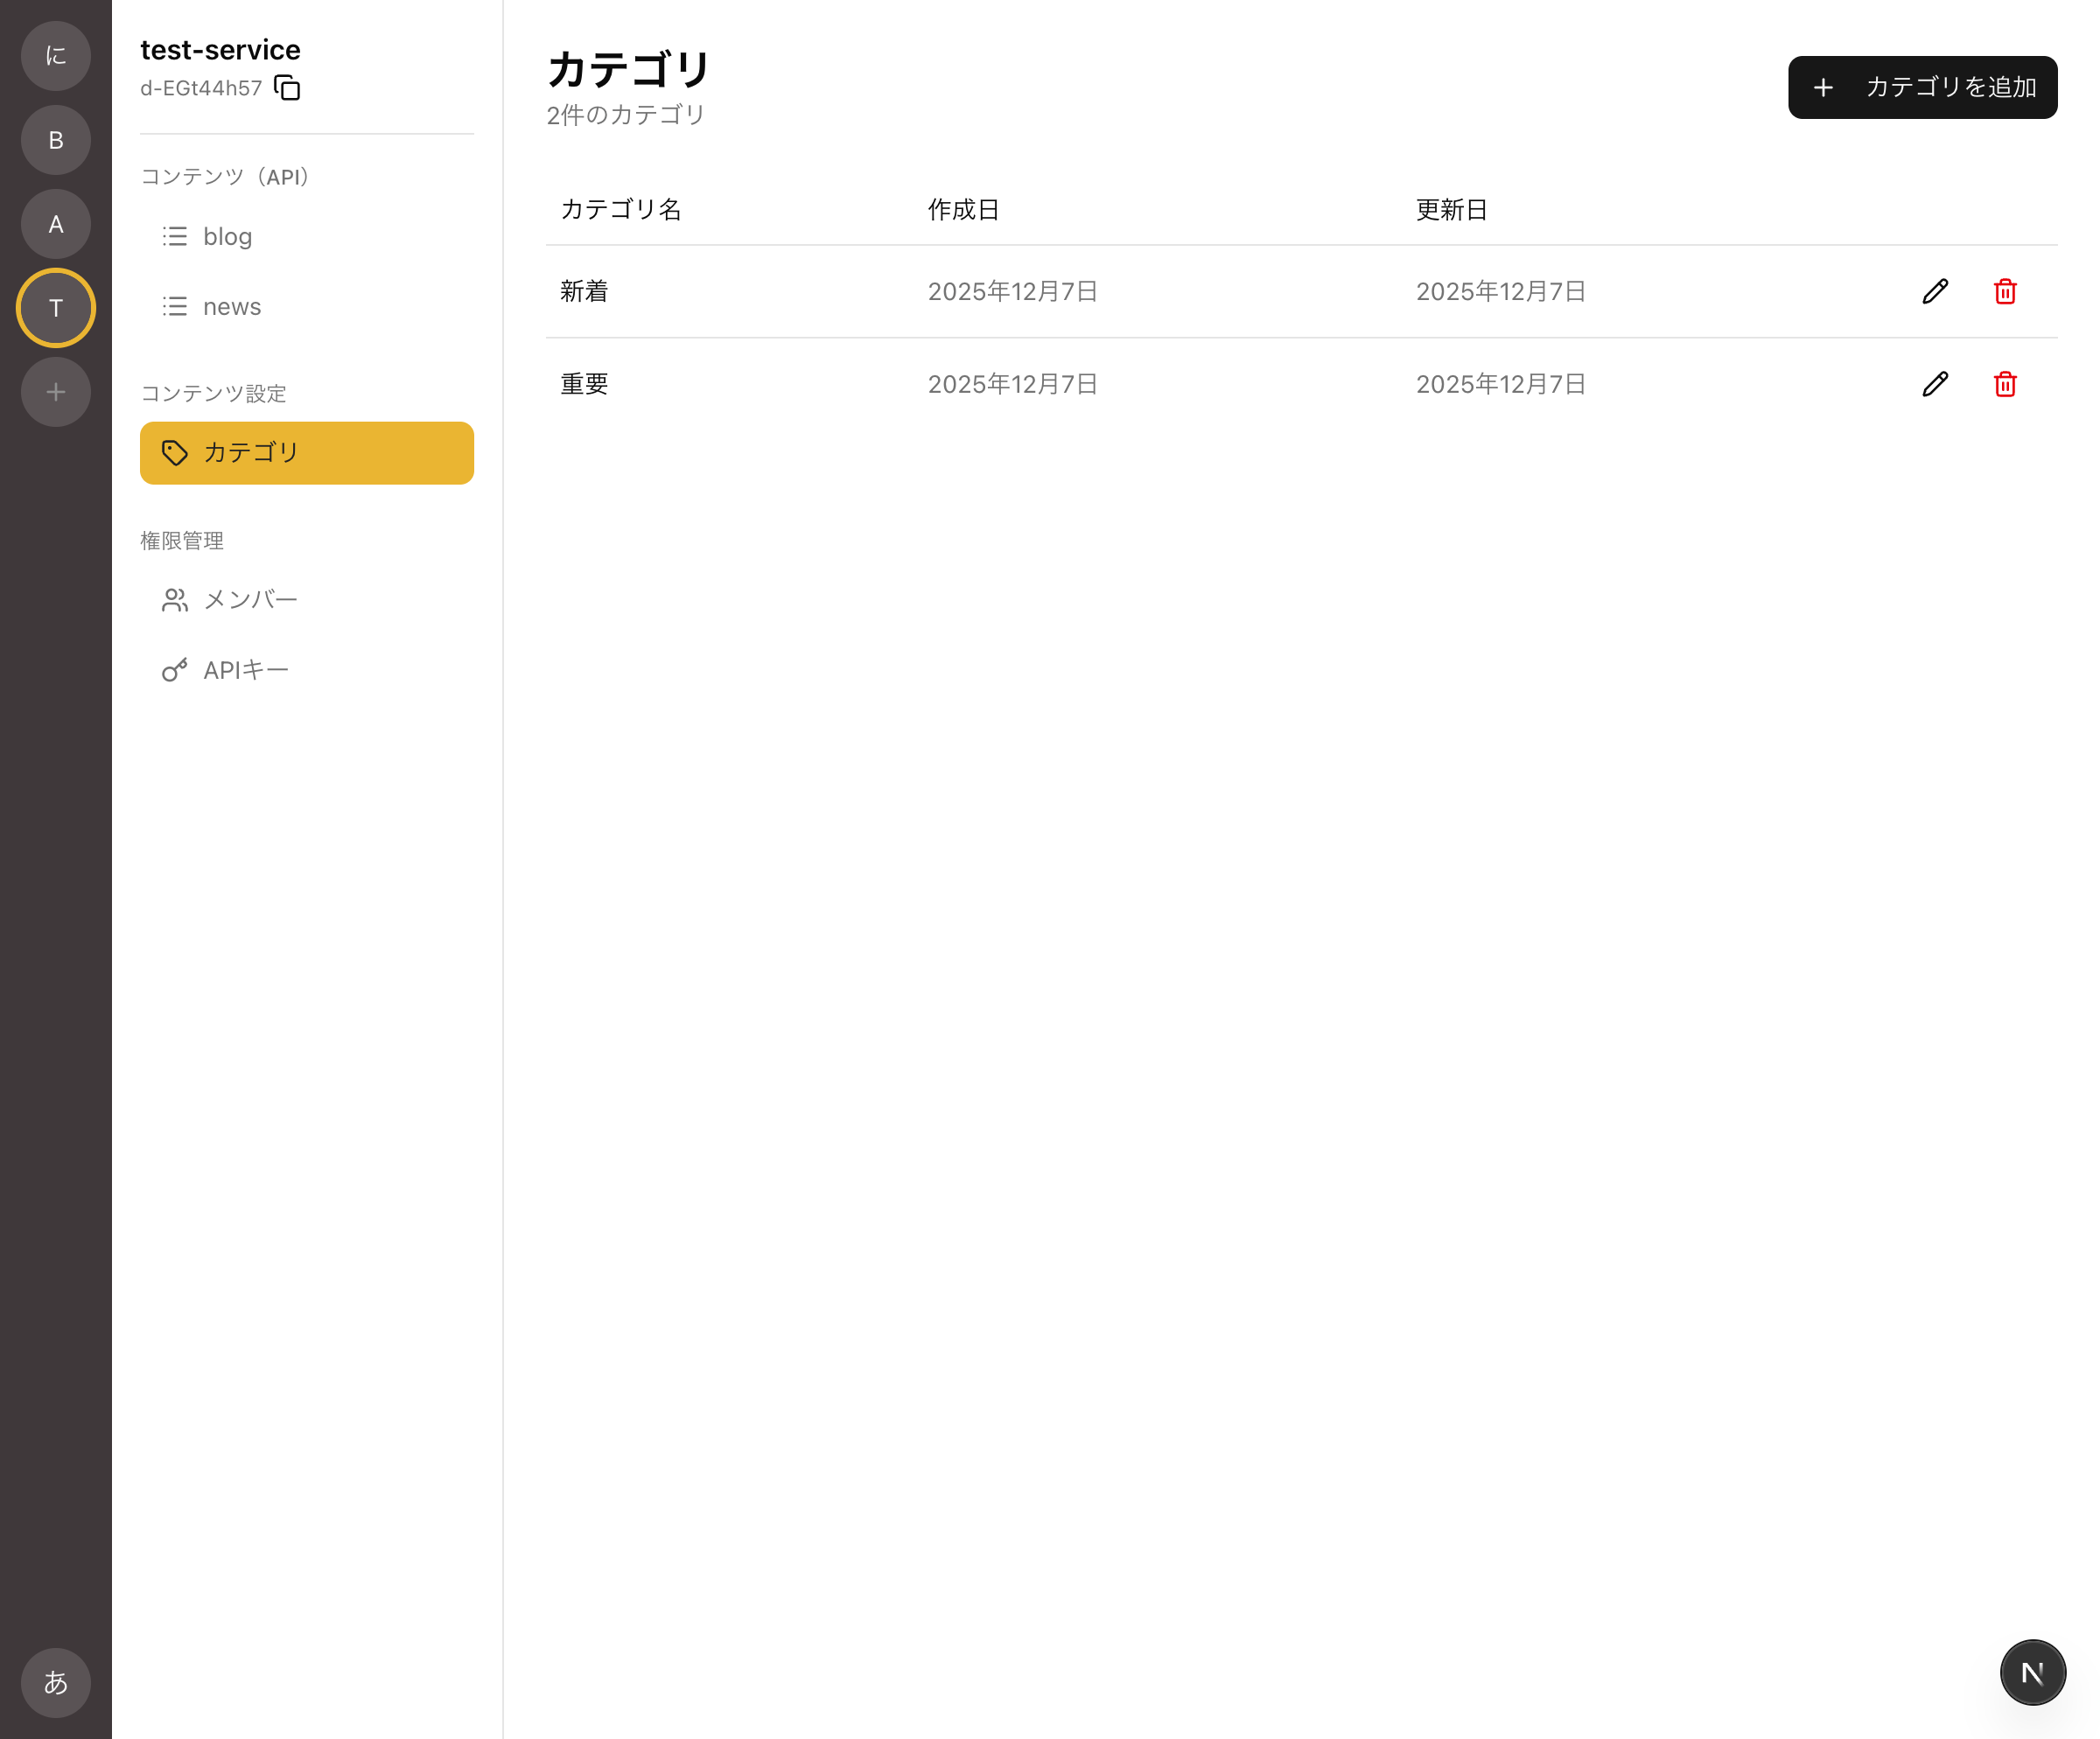The image size is (2100, 1739).
Task: Open the あ user account avatar
Action: click(56, 1683)
